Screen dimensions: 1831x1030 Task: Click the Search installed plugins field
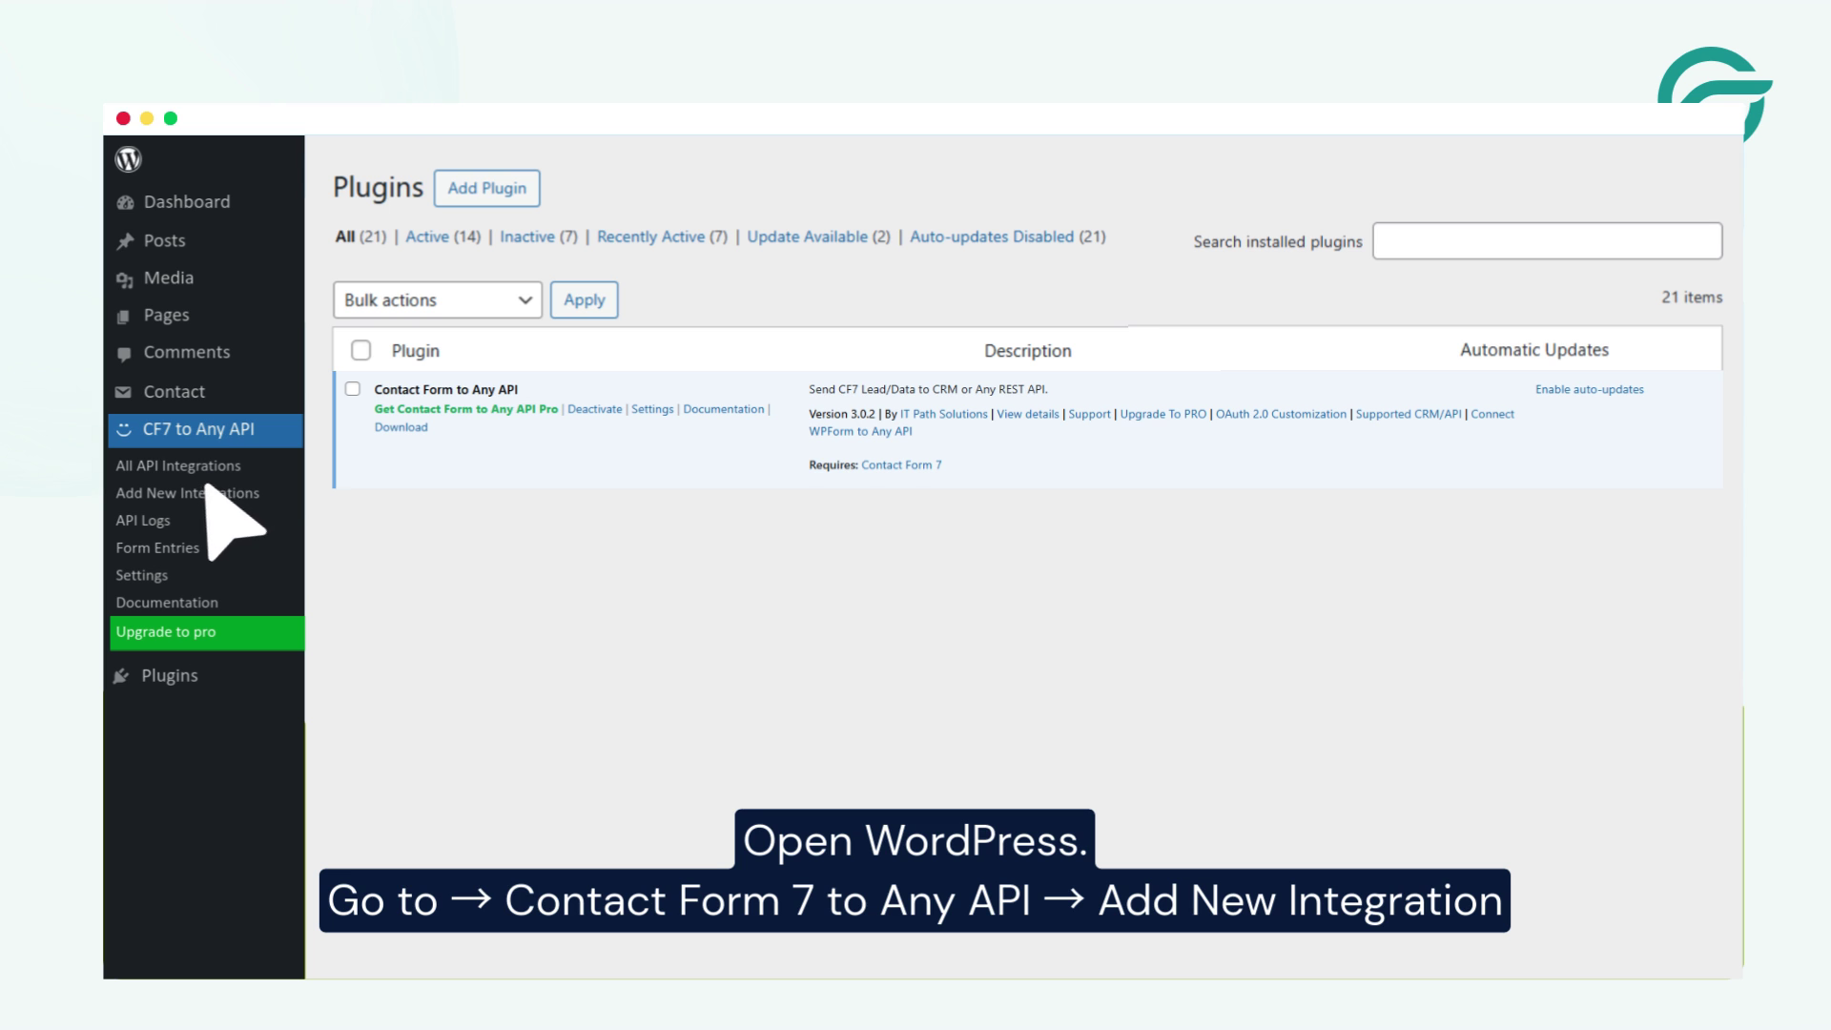click(x=1547, y=241)
